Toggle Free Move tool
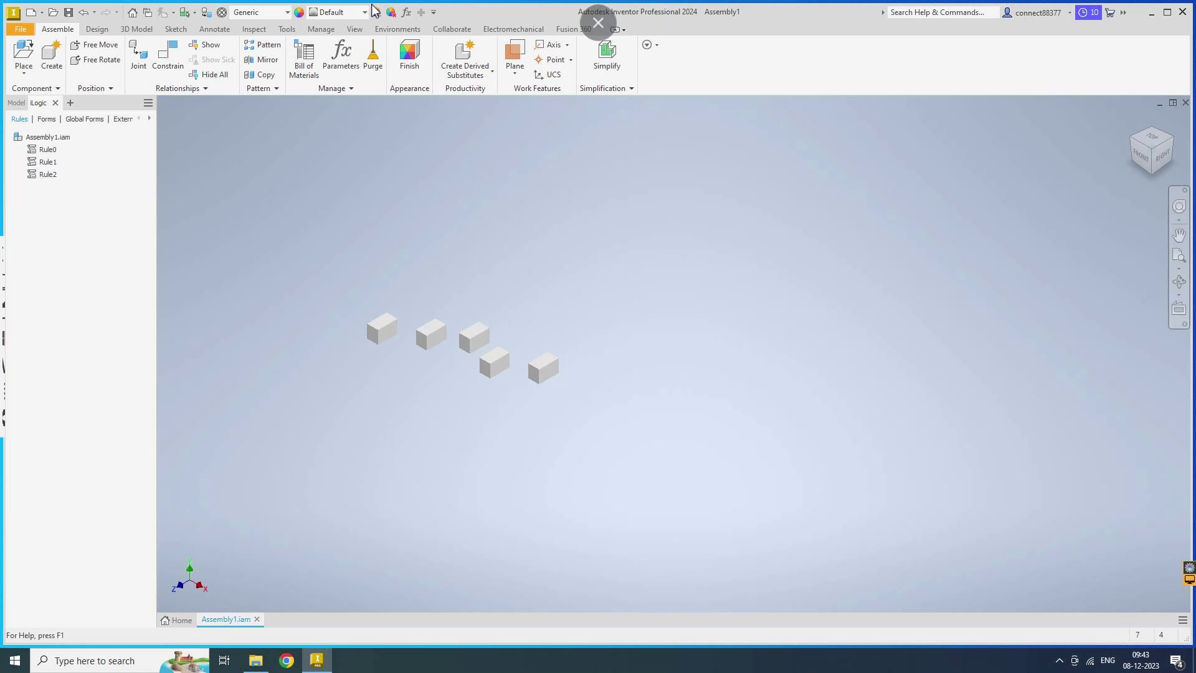The width and height of the screenshot is (1196, 673). point(94,45)
